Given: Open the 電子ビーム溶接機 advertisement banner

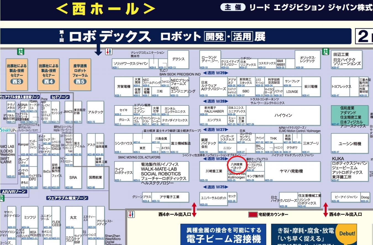Looking at the screenshot, I should coord(223,234).
